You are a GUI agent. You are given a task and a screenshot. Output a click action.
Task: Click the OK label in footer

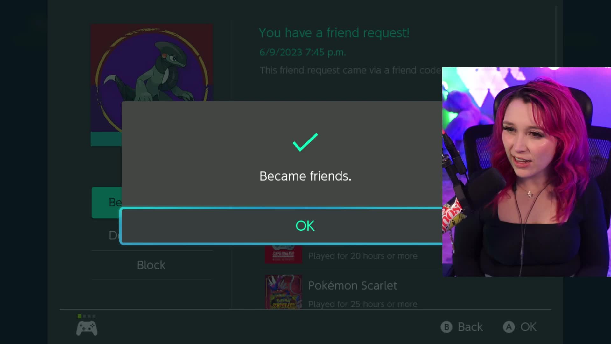(528, 327)
